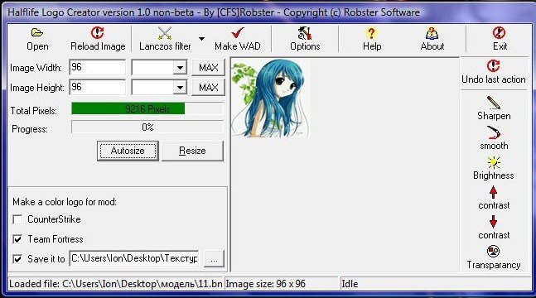Decrease contrast with down arrow icon

(x=493, y=222)
